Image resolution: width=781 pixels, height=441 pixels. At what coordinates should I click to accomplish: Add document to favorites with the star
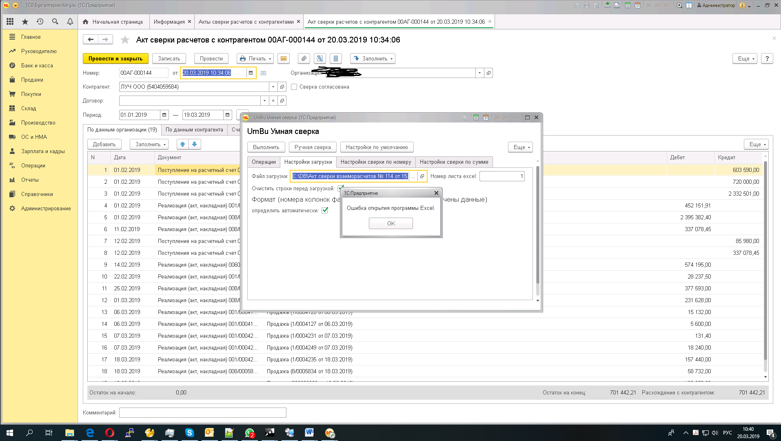pos(125,40)
